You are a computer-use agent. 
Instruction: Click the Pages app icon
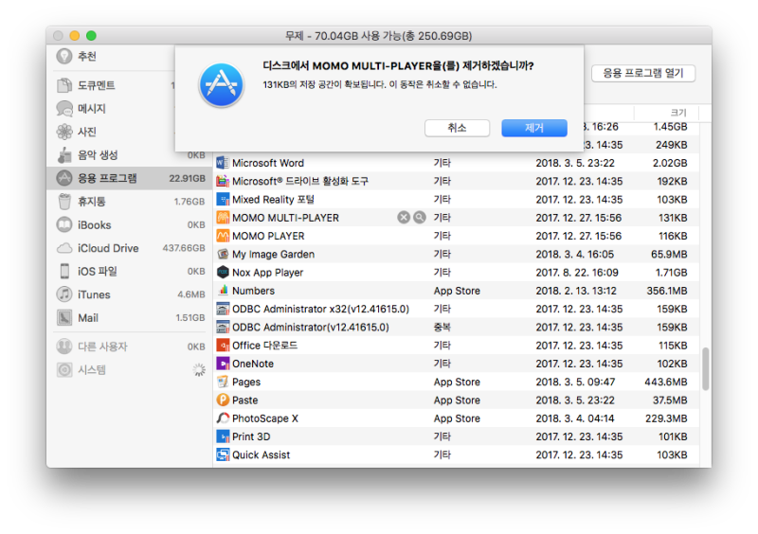(x=223, y=382)
